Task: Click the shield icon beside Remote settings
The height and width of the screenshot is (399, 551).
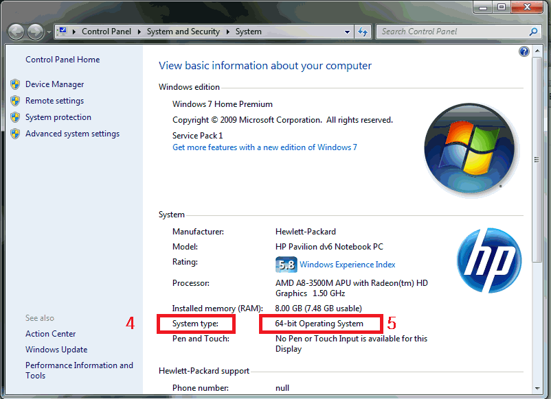Action: coord(15,101)
